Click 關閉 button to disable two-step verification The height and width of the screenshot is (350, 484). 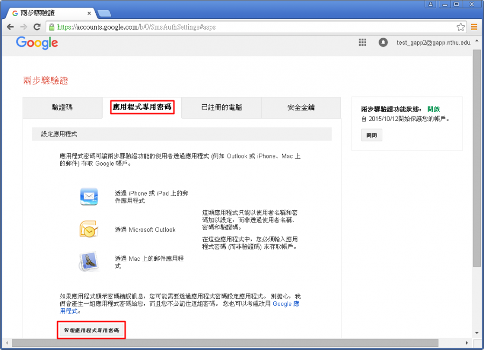tap(372, 135)
